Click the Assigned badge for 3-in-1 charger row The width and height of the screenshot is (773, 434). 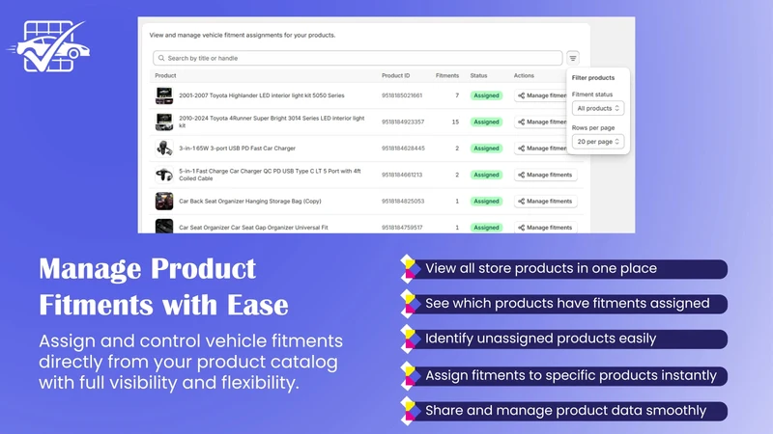pyautogui.click(x=486, y=149)
